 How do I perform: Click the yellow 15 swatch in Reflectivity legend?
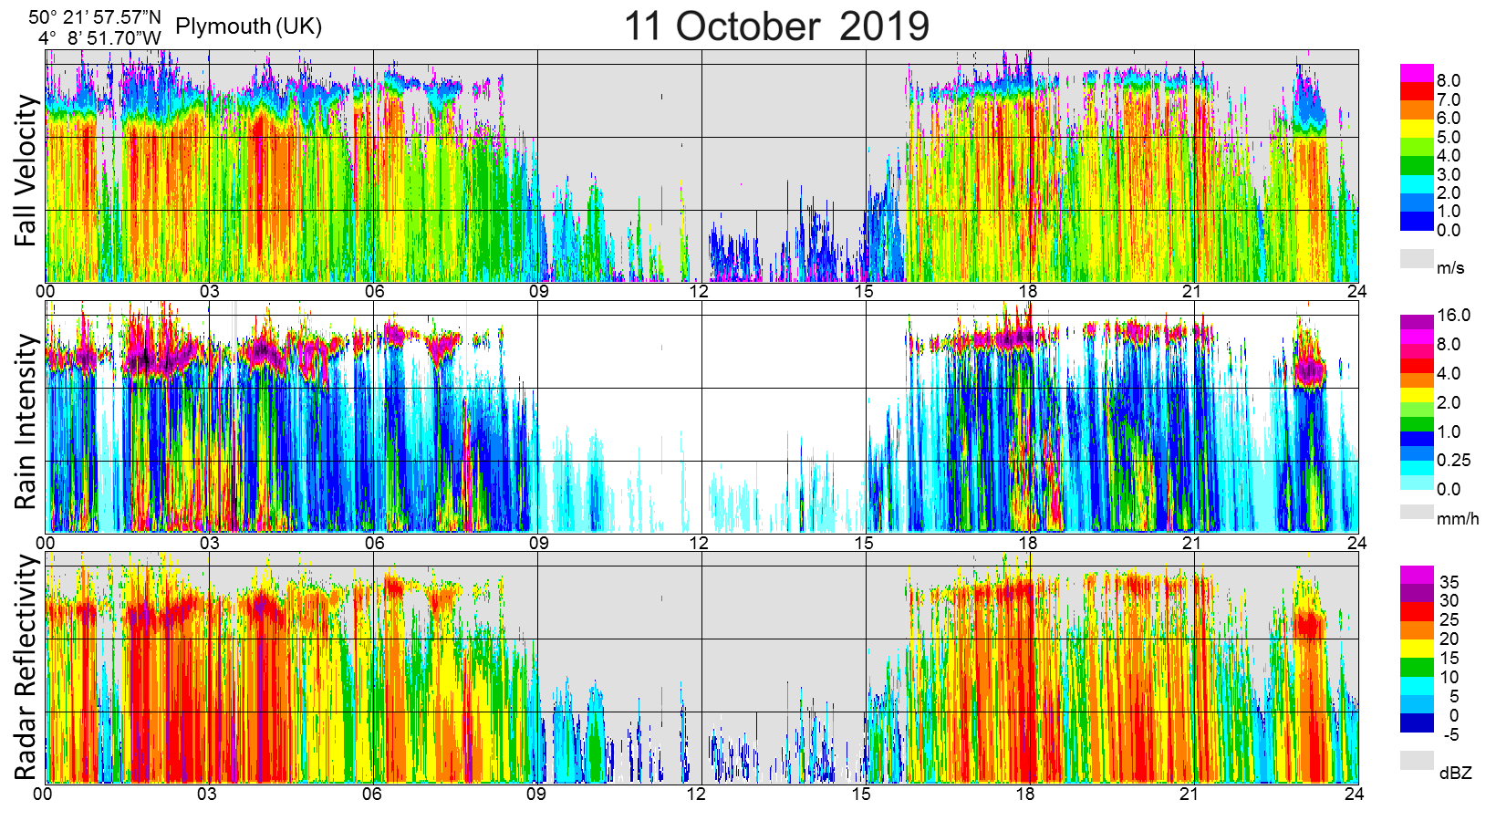pyautogui.click(x=1417, y=650)
